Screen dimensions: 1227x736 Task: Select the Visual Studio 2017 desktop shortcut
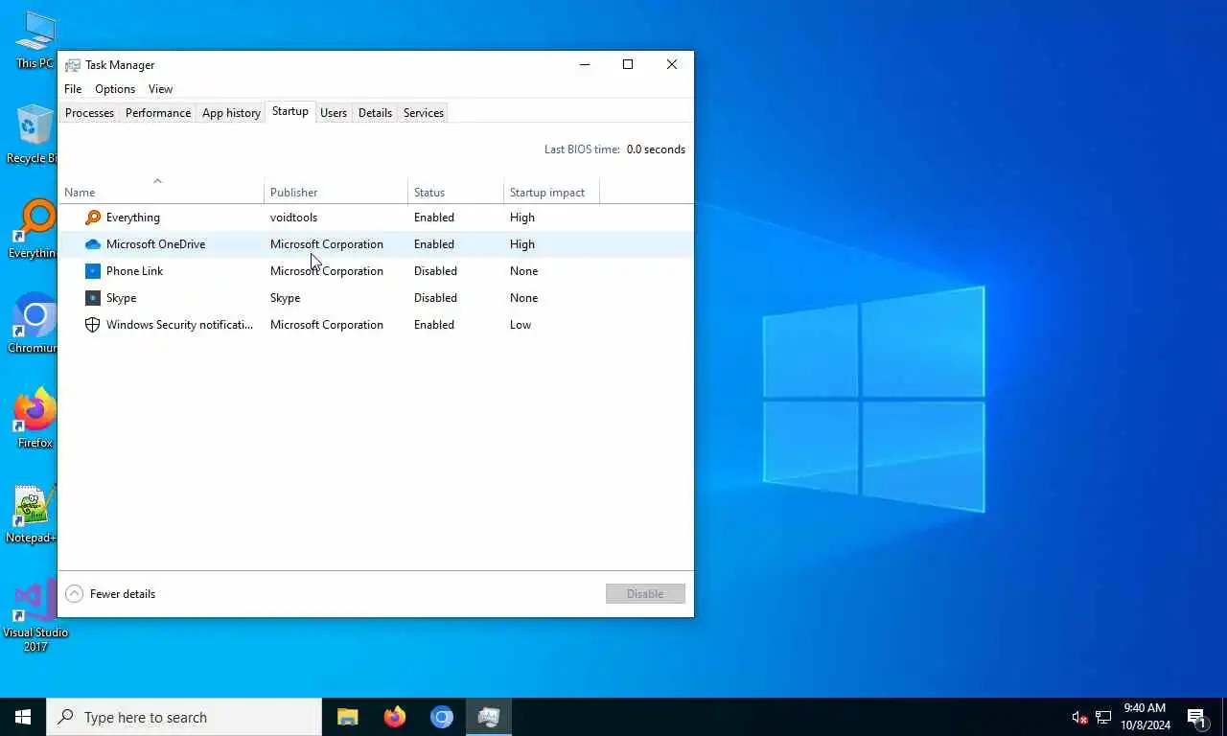tap(35, 615)
